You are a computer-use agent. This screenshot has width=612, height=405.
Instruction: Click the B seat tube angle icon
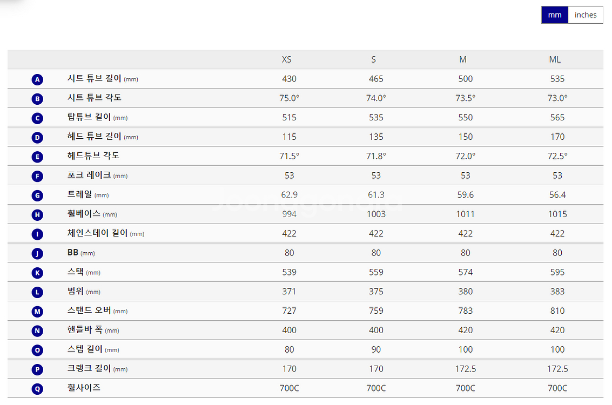[37, 99]
